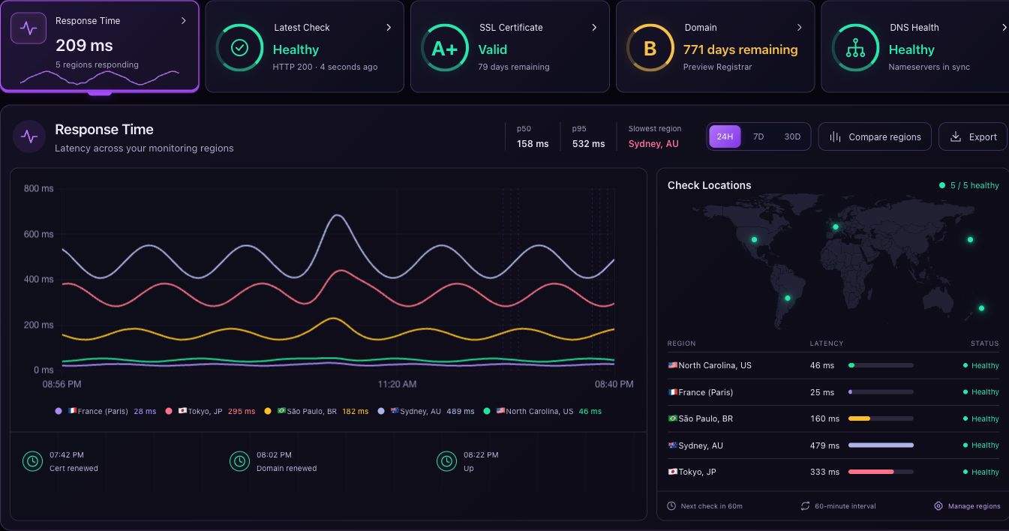1009x531 pixels.
Task: Toggle Tokyo, JP series in chart legend
Action: pos(210,411)
